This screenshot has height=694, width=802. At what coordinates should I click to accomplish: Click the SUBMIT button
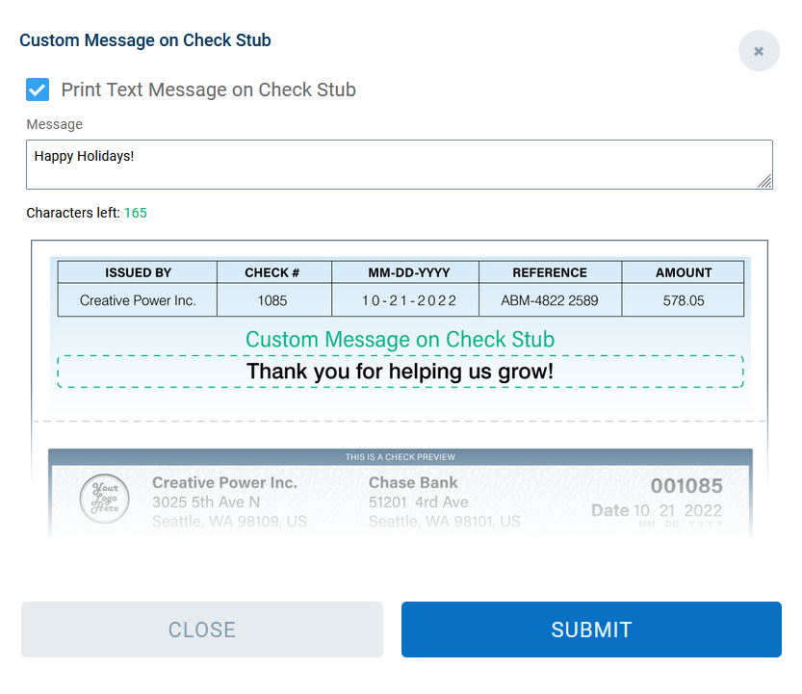coord(591,630)
